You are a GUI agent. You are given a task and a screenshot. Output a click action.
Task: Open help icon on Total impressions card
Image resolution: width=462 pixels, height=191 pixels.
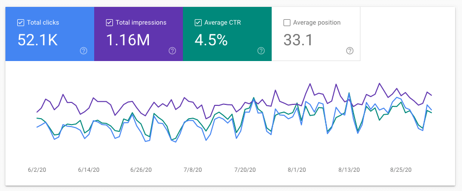(173, 51)
